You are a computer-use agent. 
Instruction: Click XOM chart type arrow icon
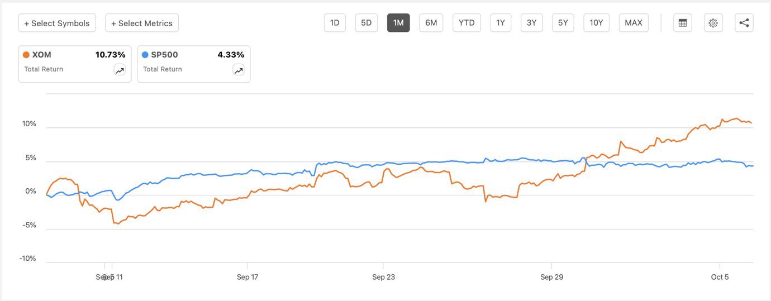pyautogui.click(x=120, y=70)
